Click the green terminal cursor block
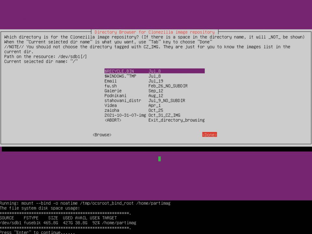Viewport: 312px width, 234px height. click(x=159, y=159)
